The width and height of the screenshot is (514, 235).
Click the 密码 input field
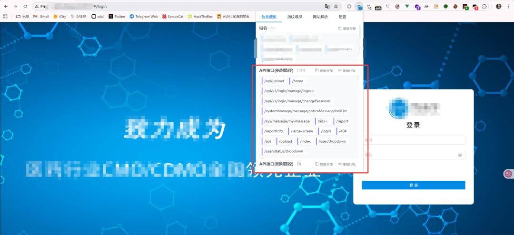click(x=414, y=155)
